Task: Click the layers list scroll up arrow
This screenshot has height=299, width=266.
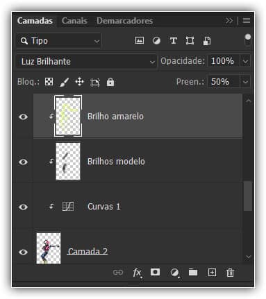Action: pyautogui.click(x=248, y=101)
